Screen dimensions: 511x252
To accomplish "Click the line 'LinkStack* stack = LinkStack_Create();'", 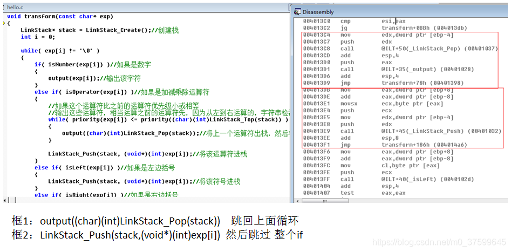I will click(x=99, y=30).
